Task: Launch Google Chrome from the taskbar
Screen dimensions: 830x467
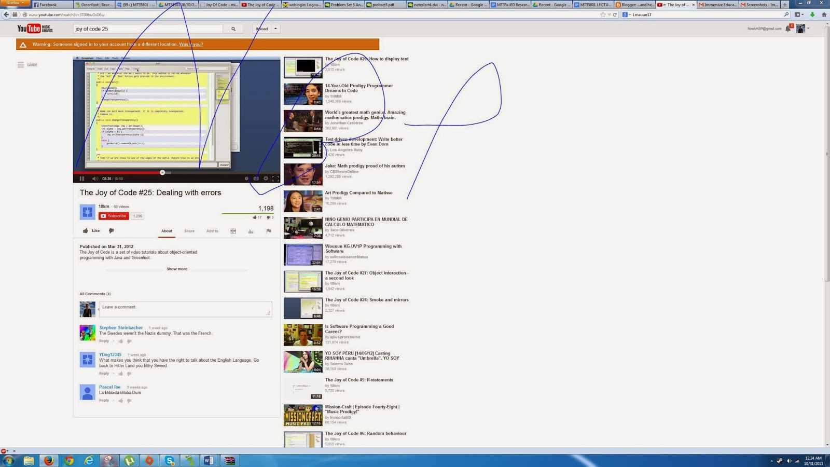Action: pos(68,460)
